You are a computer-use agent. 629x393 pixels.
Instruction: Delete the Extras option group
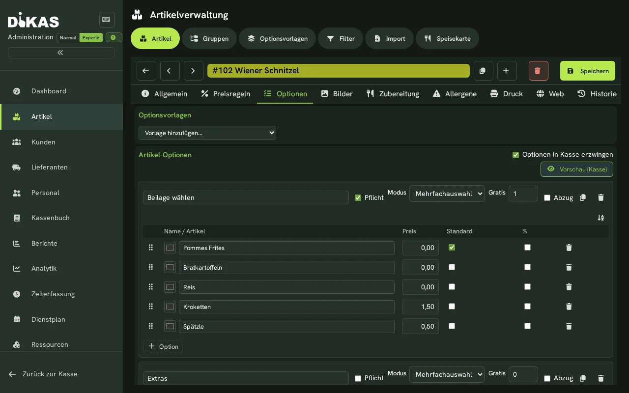click(600, 378)
